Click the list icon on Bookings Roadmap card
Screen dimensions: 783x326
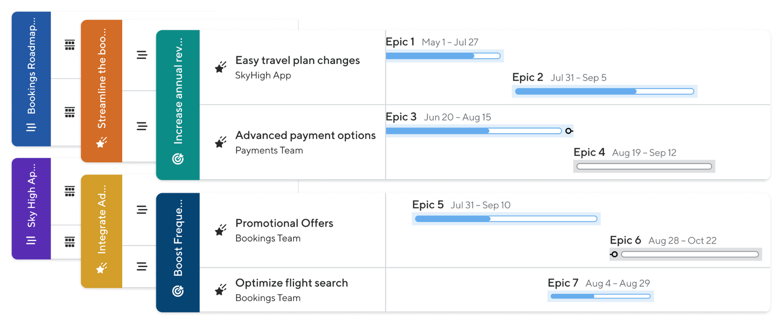pyautogui.click(x=31, y=128)
